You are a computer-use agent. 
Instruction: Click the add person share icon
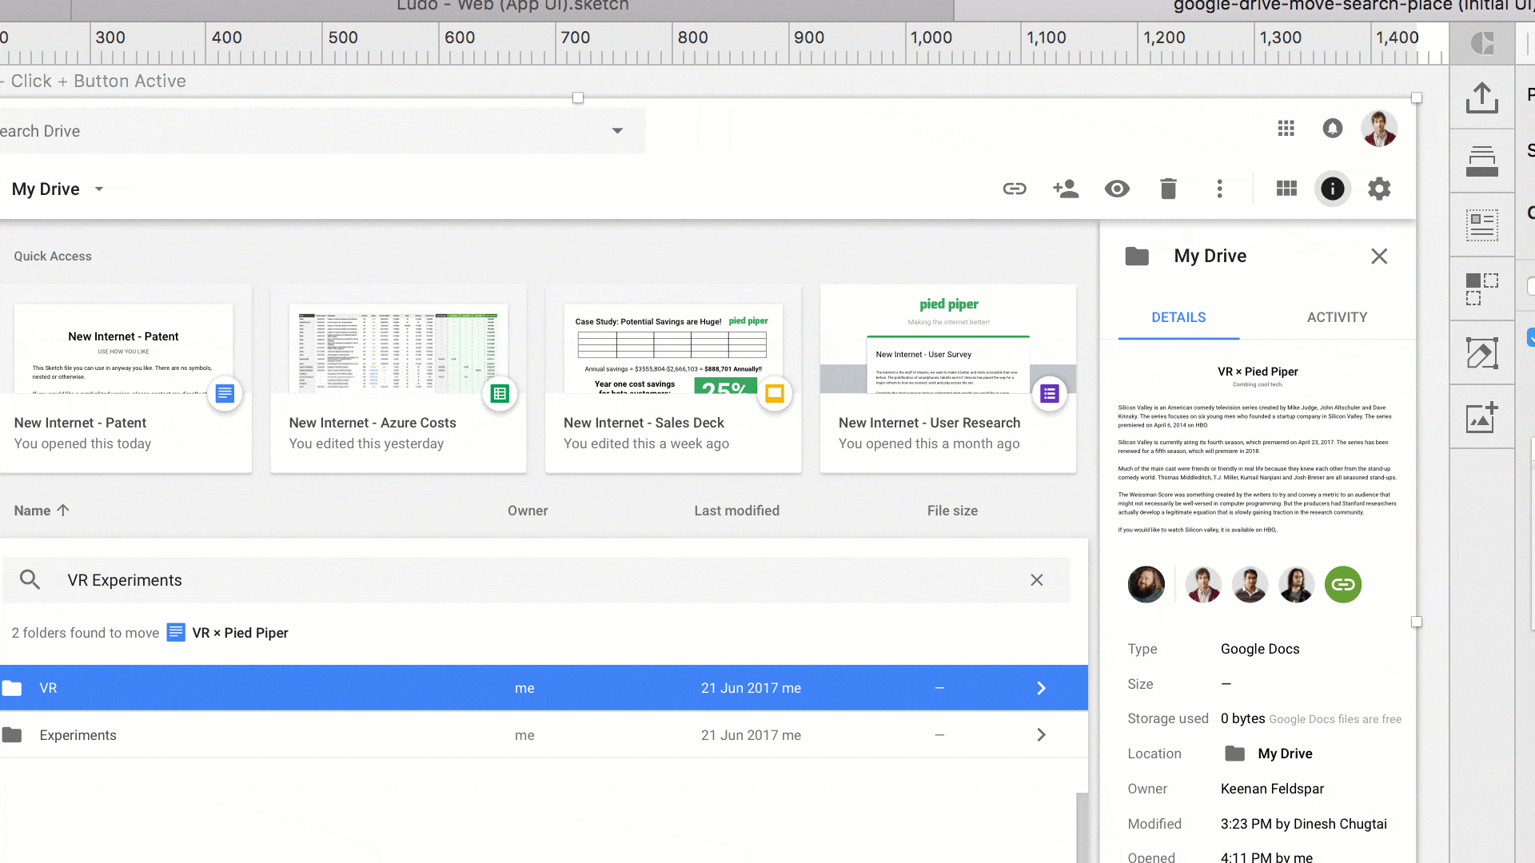[1066, 189]
